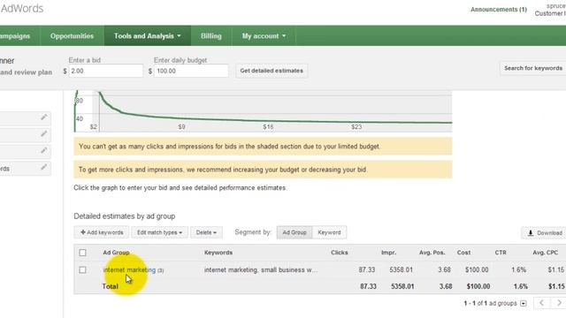This screenshot has width=566, height=318.
Task: Sort by Avg. Pos. column header
Action: [432, 253]
